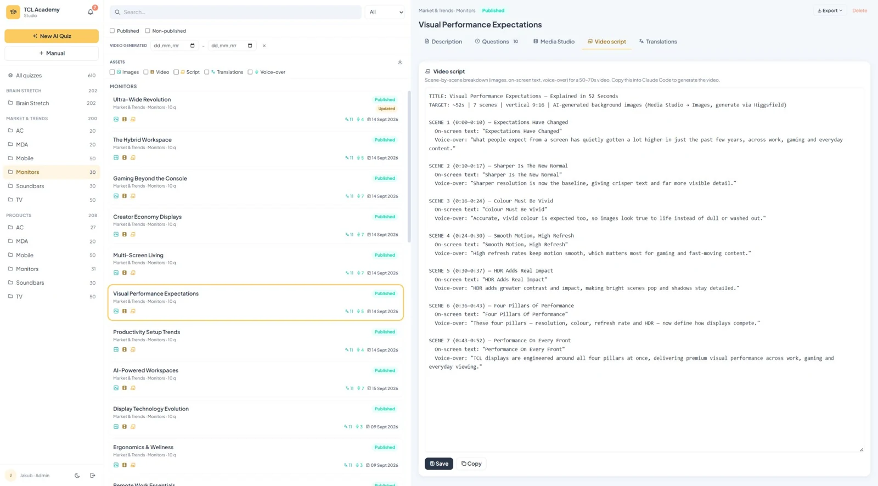Switch to the Questions tab
This screenshot has width=878, height=486.
(x=496, y=42)
